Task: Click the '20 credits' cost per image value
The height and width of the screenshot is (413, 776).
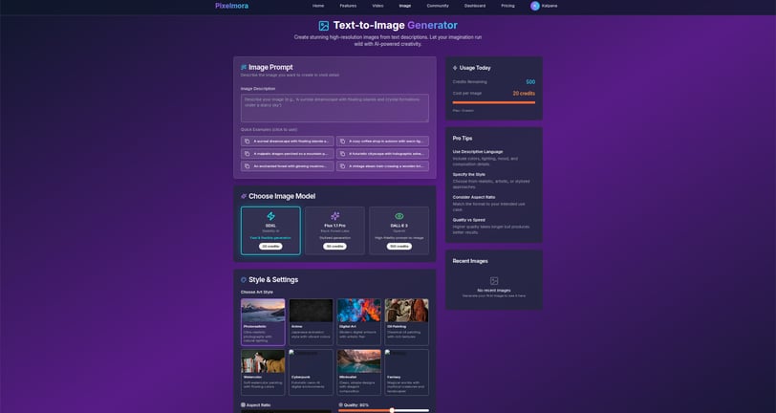Action: click(524, 94)
